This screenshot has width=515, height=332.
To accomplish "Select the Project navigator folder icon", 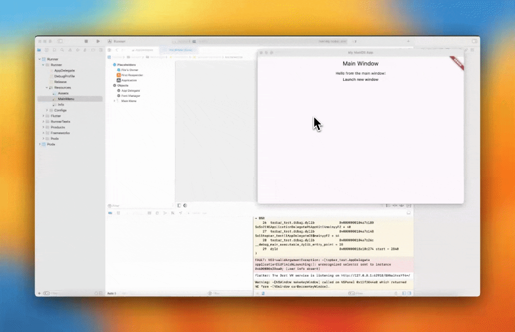I will pos(39,50).
